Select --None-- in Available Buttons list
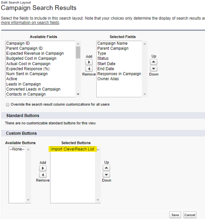205x219 pixels. click(17, 149)
